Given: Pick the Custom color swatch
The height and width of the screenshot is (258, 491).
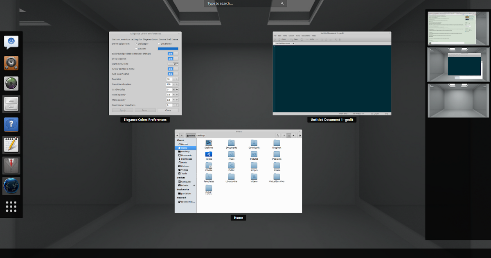Looking at the screenshot, I should click(168, 49).
